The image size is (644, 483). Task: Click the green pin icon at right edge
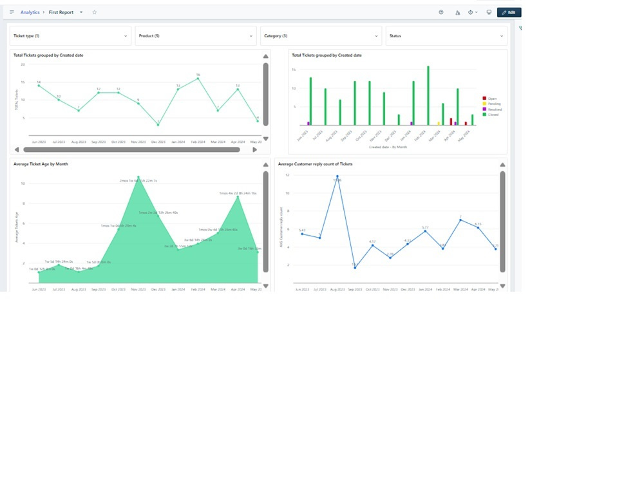[520, 28]
